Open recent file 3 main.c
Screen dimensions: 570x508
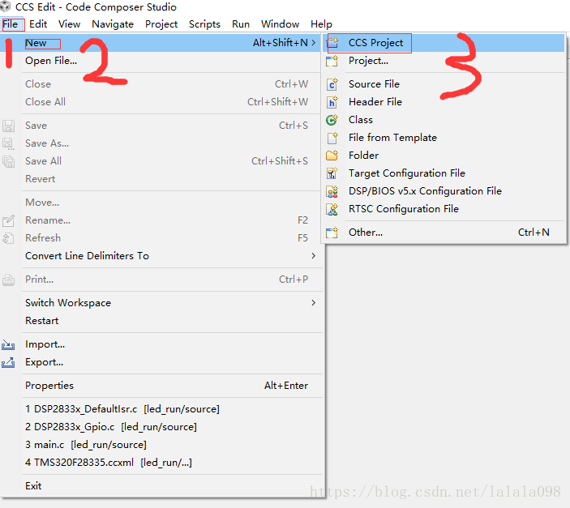(160, 445)
